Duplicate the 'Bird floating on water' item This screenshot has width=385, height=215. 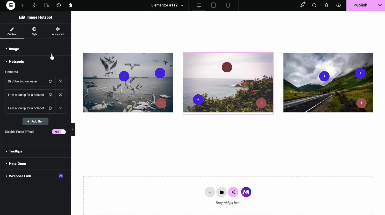coord(50,81)
